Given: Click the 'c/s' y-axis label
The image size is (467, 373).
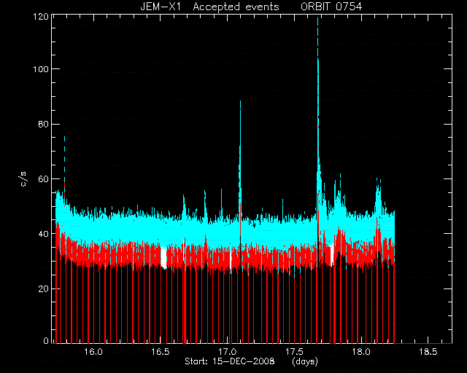Looking at the screenshot, I should 23,179.
